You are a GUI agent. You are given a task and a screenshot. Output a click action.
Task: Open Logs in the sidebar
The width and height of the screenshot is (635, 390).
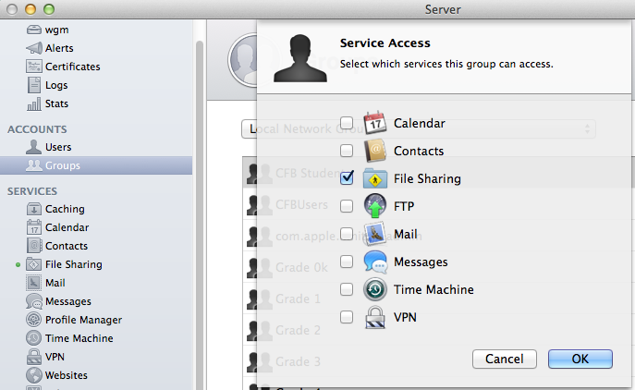(x=56, y=85)
